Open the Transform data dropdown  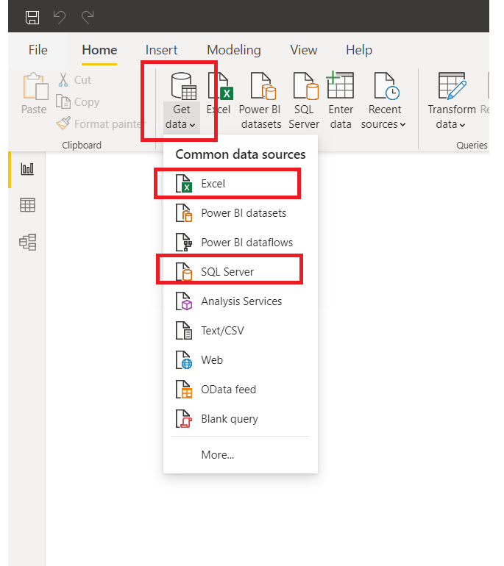point(451,101)
